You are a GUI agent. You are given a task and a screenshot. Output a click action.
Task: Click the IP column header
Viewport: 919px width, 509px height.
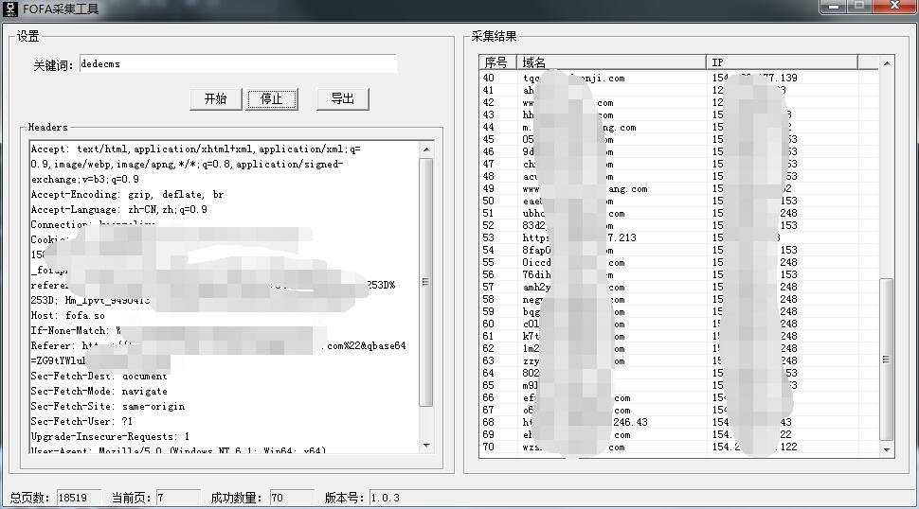coord(782,62)
